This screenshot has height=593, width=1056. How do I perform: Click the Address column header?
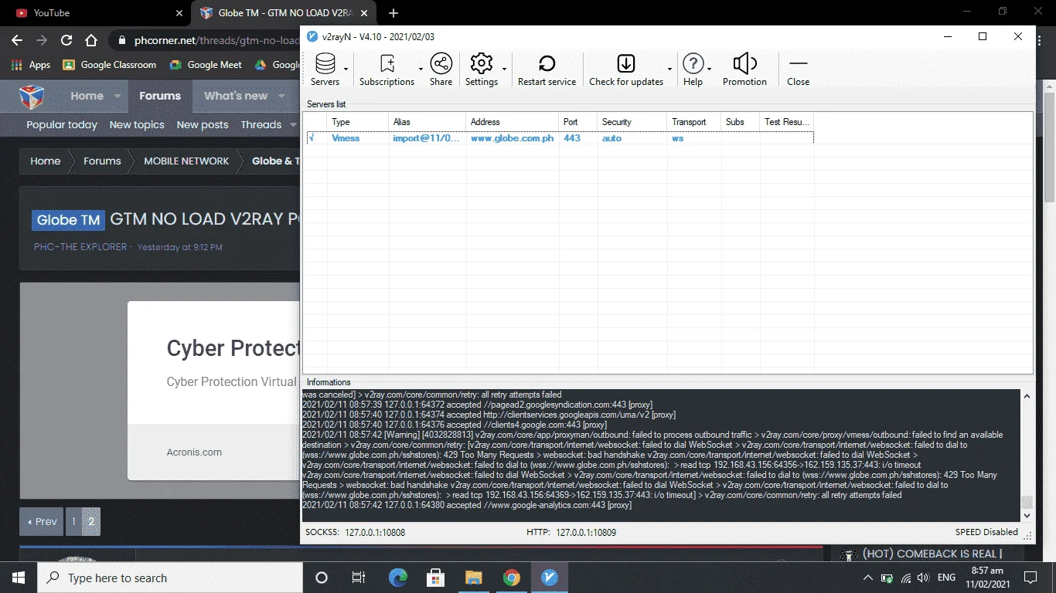point(512,122)
